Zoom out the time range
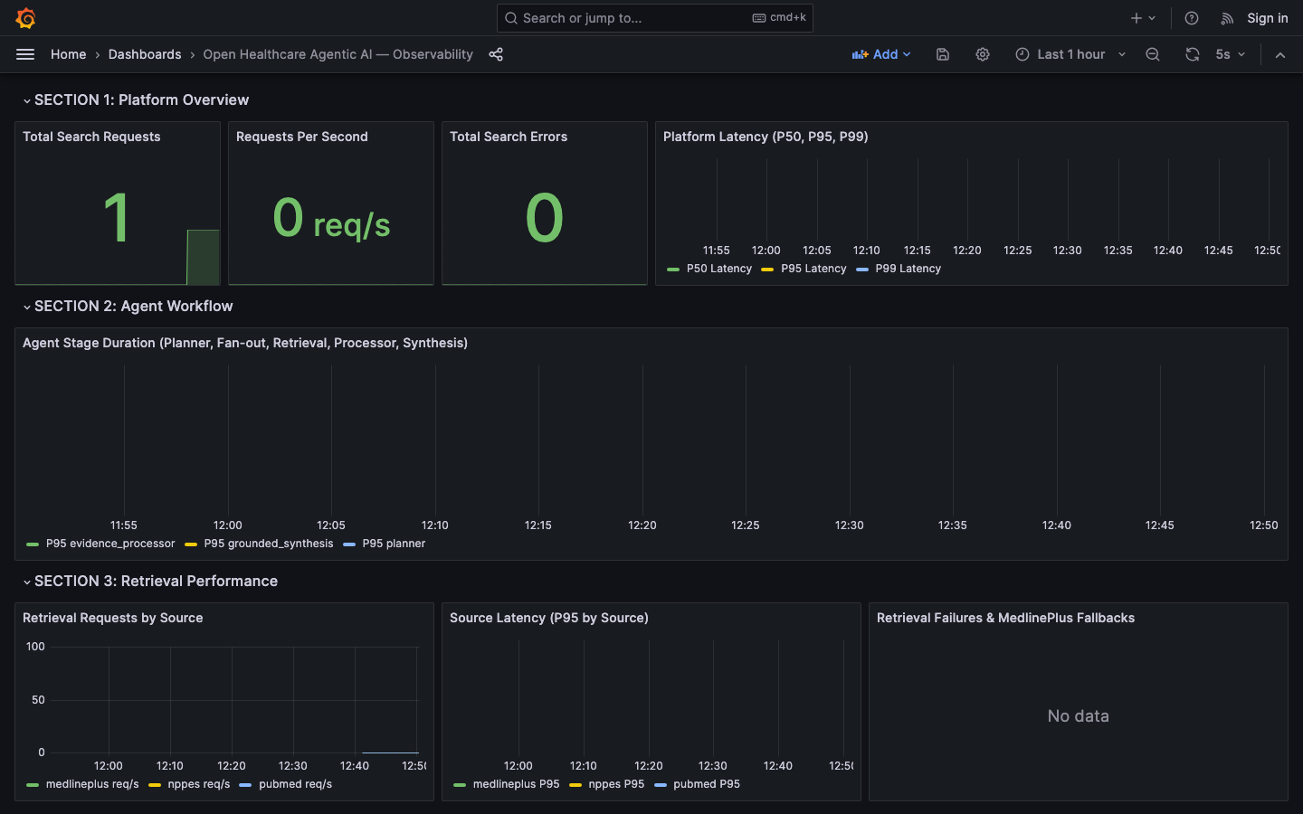The height and width of the screenshot is (814, 1303). pos(1153,54)
